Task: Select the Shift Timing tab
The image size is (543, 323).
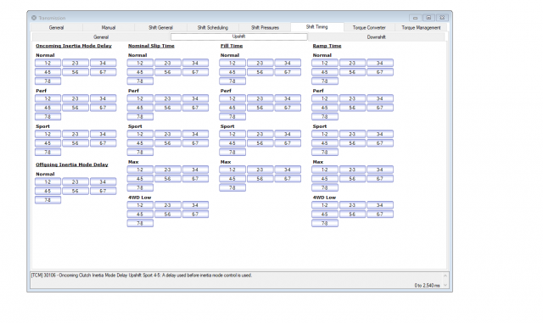Action: (x=316, y=27)
